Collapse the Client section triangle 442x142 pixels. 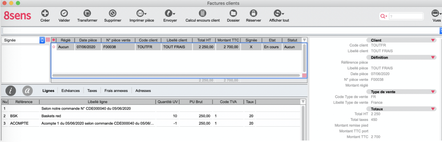point(433,40)
